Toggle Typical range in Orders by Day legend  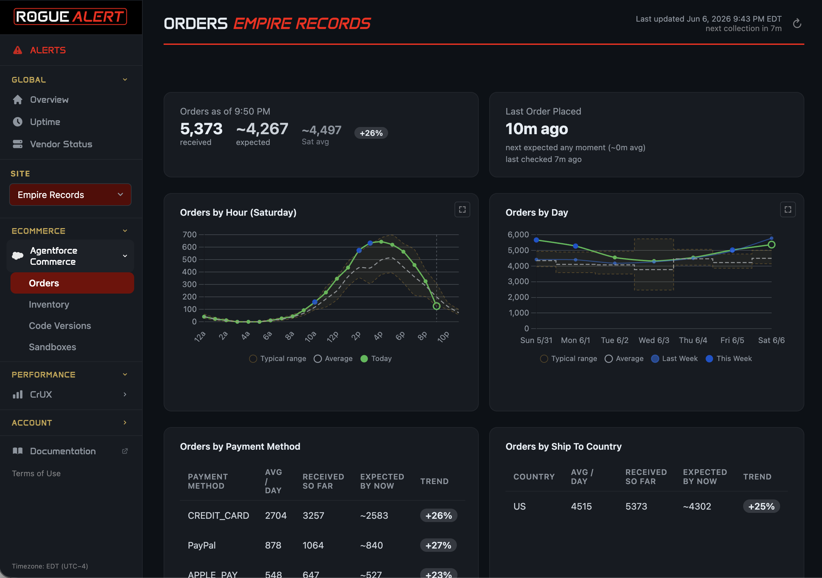[x=568, y=358]
